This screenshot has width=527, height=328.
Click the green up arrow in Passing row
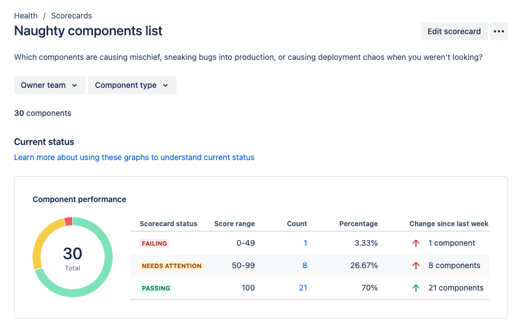point(416,288)
